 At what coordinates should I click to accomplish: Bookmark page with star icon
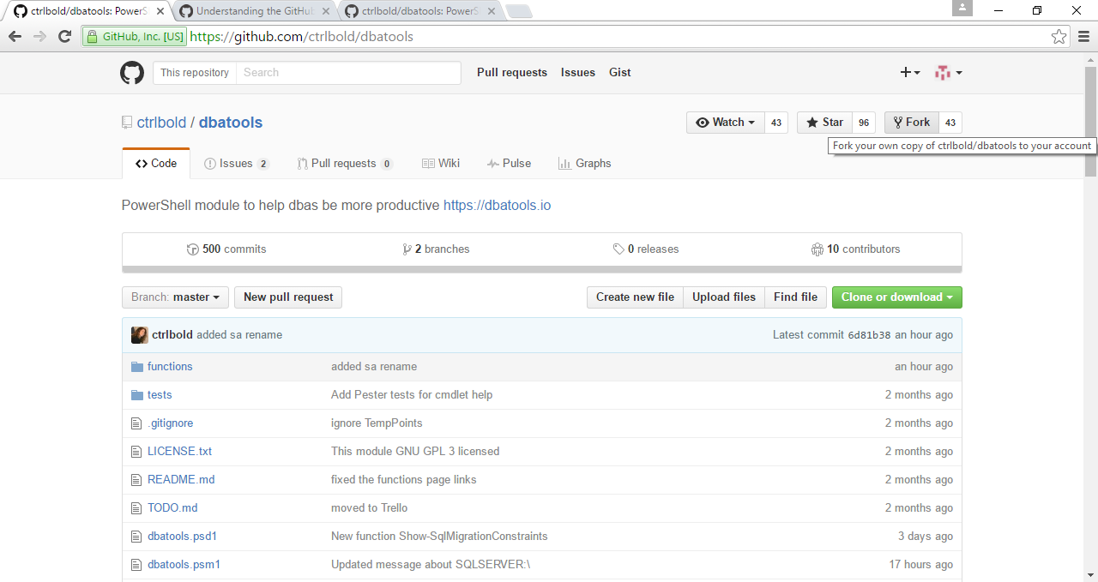[x=1059, y=37]
